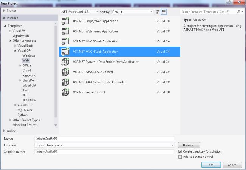Click the tree scrollbar up arrow
246x170 pixels.
tap(56, 24)
